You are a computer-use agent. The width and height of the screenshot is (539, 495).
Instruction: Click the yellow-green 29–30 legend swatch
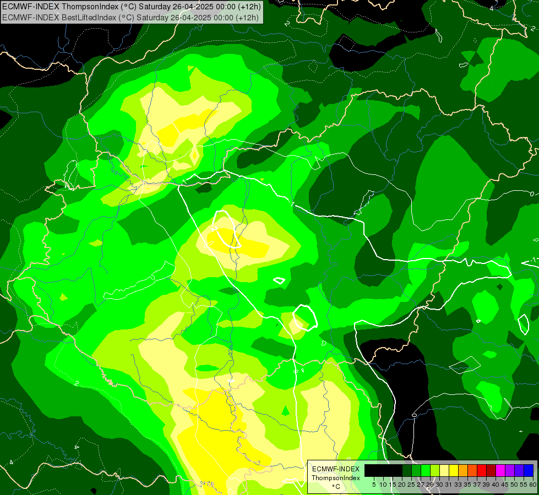pos(435,470)
